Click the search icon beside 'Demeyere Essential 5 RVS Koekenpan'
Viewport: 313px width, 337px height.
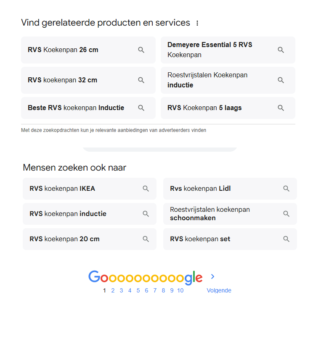[x=281, y=50]
